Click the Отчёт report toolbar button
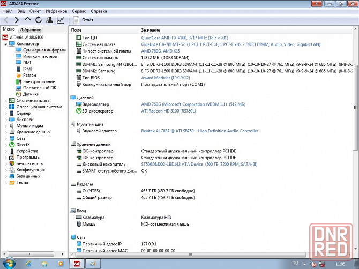 83,20
